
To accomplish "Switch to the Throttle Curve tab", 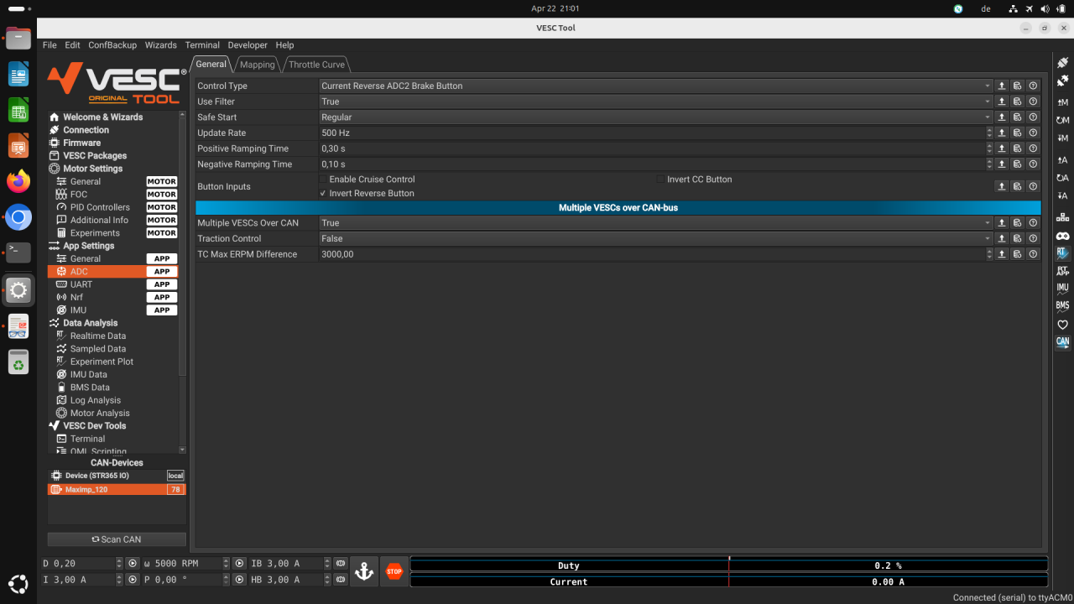I will pyautogui.click(x=316, y=64).
